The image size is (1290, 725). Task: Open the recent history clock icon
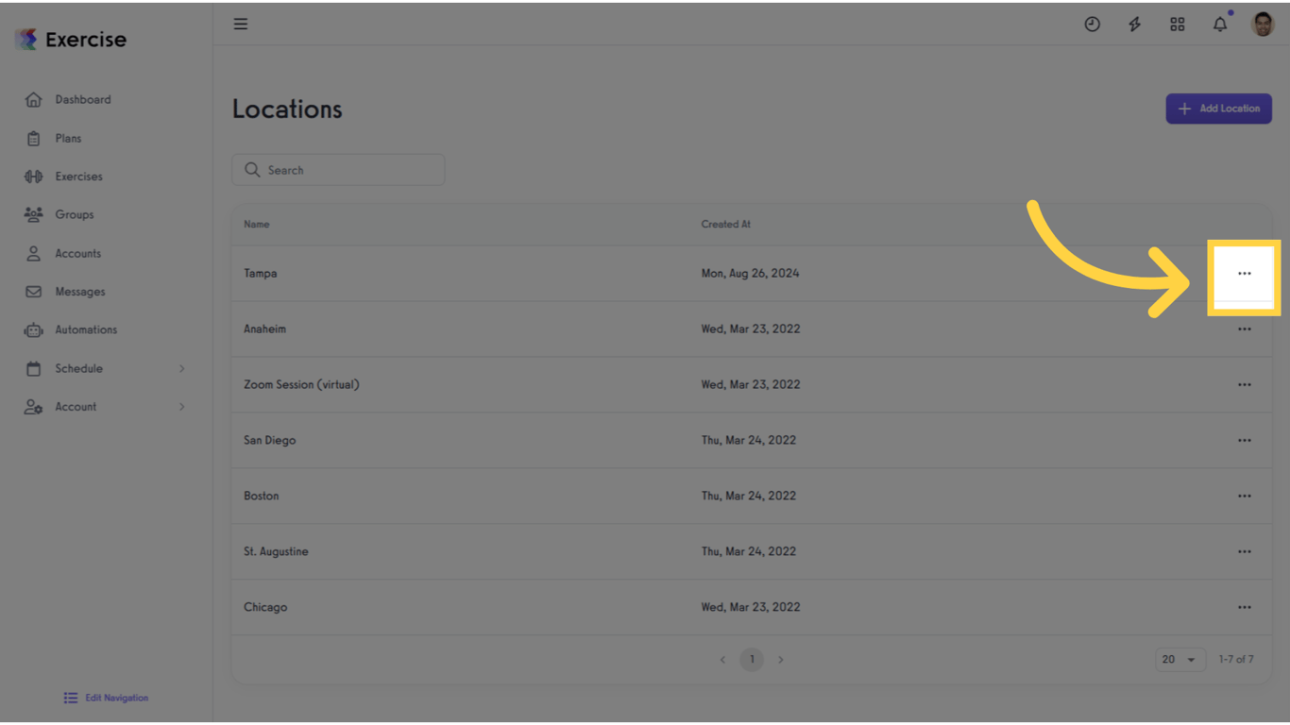tap(1092, 24)
